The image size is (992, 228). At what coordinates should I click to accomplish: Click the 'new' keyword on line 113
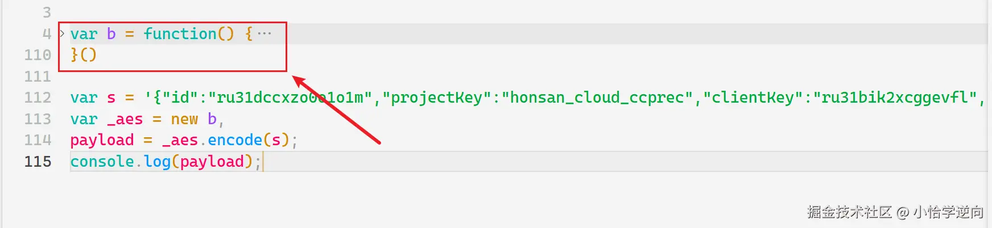(184, 119)
